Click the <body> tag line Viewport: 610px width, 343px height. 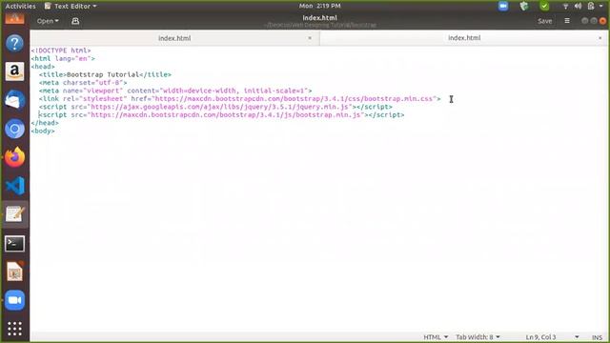[43, 131]
